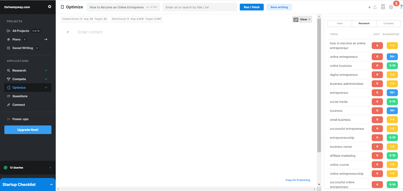Open the blue question mark help icon

pos(401,7)
